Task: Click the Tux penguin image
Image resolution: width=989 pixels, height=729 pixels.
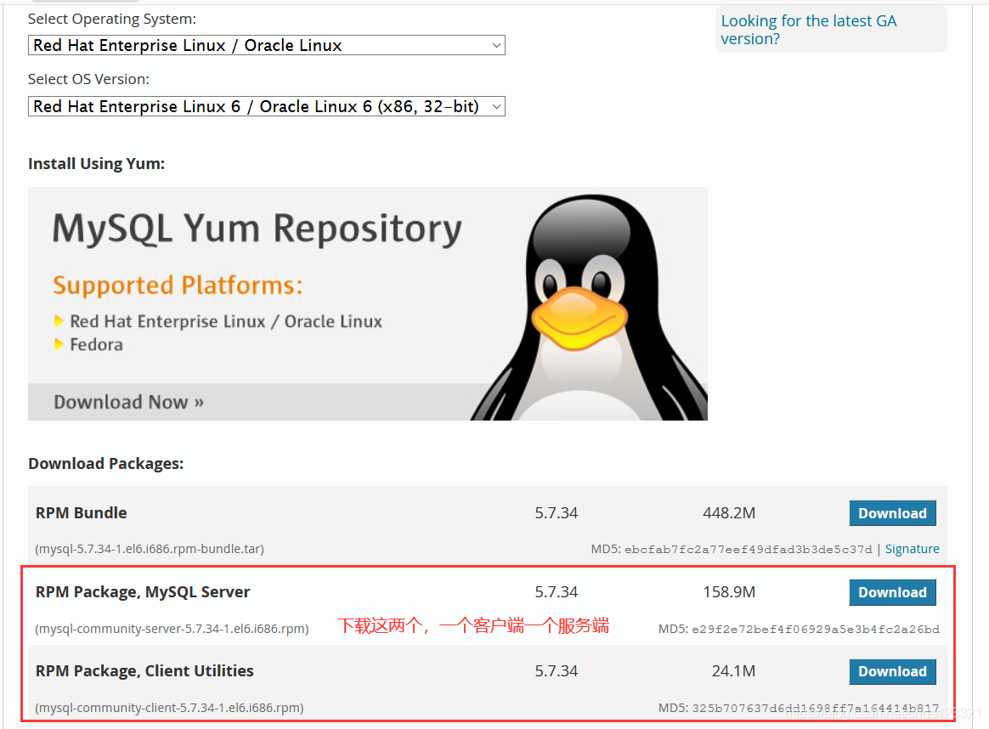Action: (x=590, y=307)
